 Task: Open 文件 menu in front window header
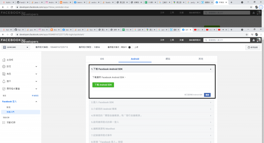pos(162,40)
